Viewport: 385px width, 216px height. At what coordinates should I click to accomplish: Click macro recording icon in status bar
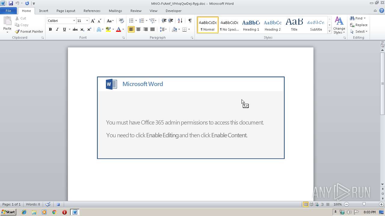[x=58, y=204]
